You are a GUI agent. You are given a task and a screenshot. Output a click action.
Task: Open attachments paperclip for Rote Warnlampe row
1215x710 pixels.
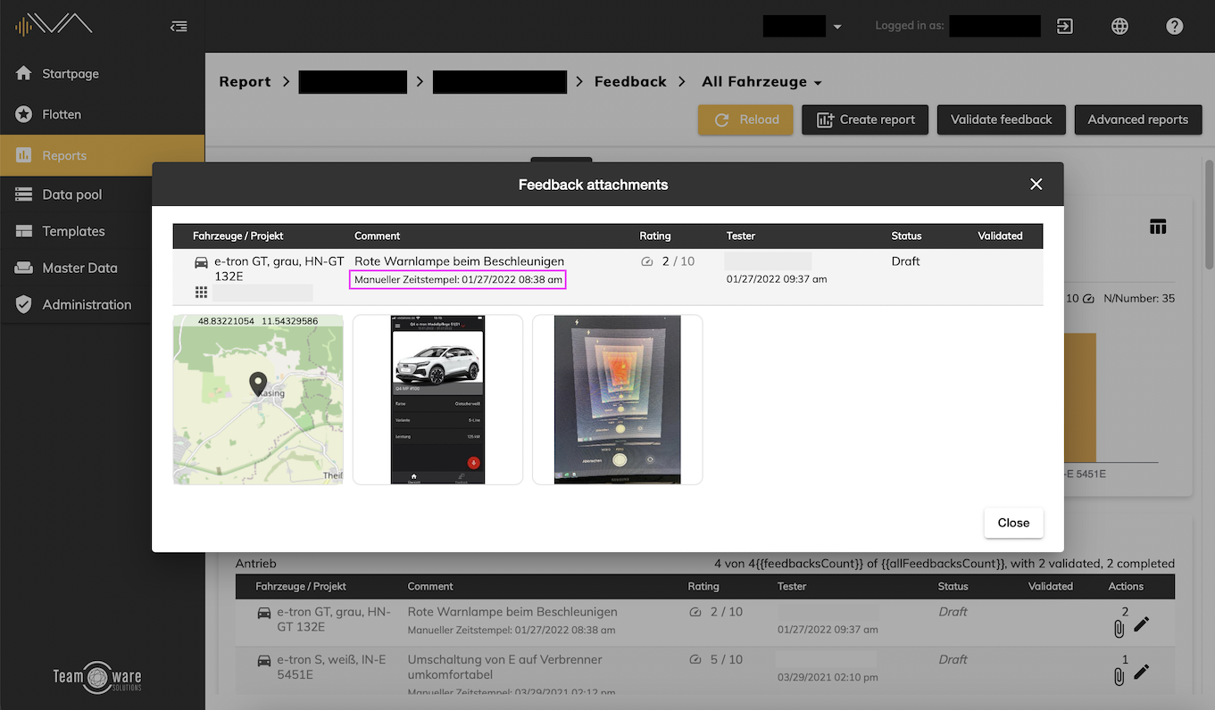(1119, 628)
